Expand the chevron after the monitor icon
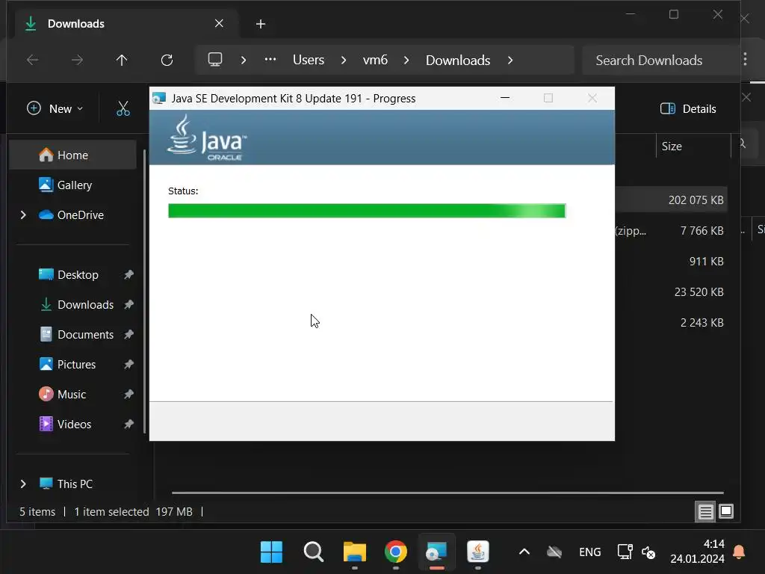Viewport: 765px width, 574px height. pyautogui.click(x=244, y=60)
